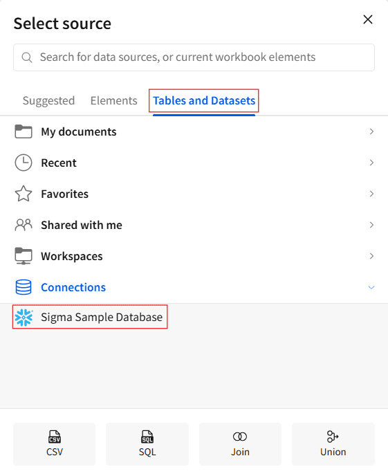Collapse Connections using its down chevron

coord(371,287)
